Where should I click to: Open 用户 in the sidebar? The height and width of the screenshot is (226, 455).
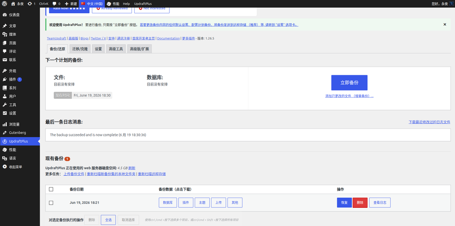coord(20,96)
